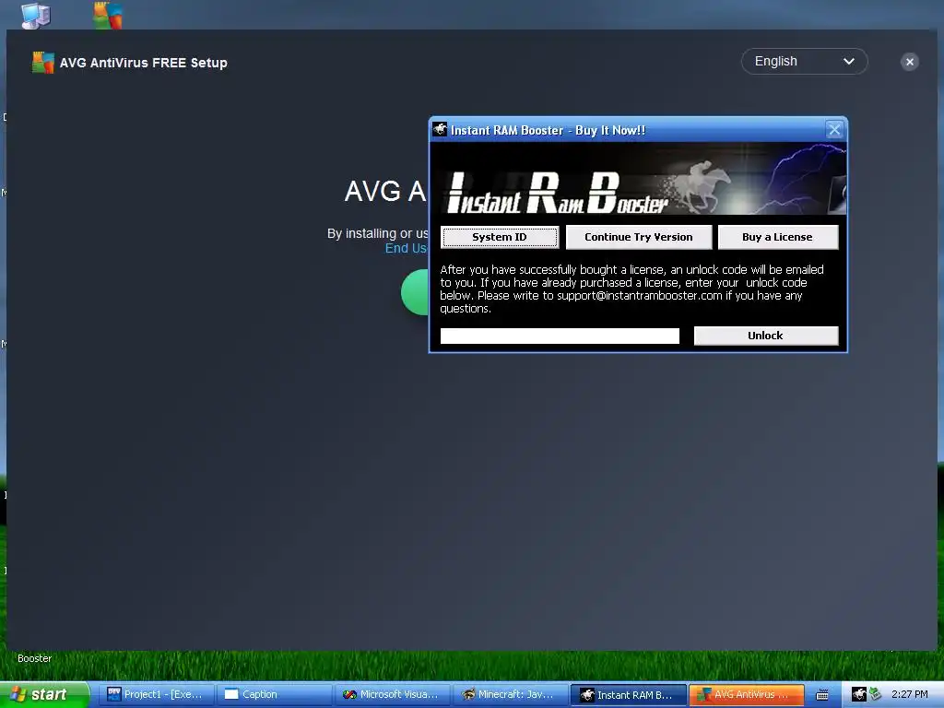
Task: Choose Continue Try Version
Action: [x=639, y=237]
